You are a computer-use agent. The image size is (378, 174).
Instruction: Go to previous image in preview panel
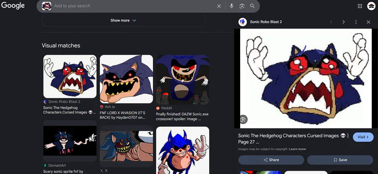tap(331, 22)
